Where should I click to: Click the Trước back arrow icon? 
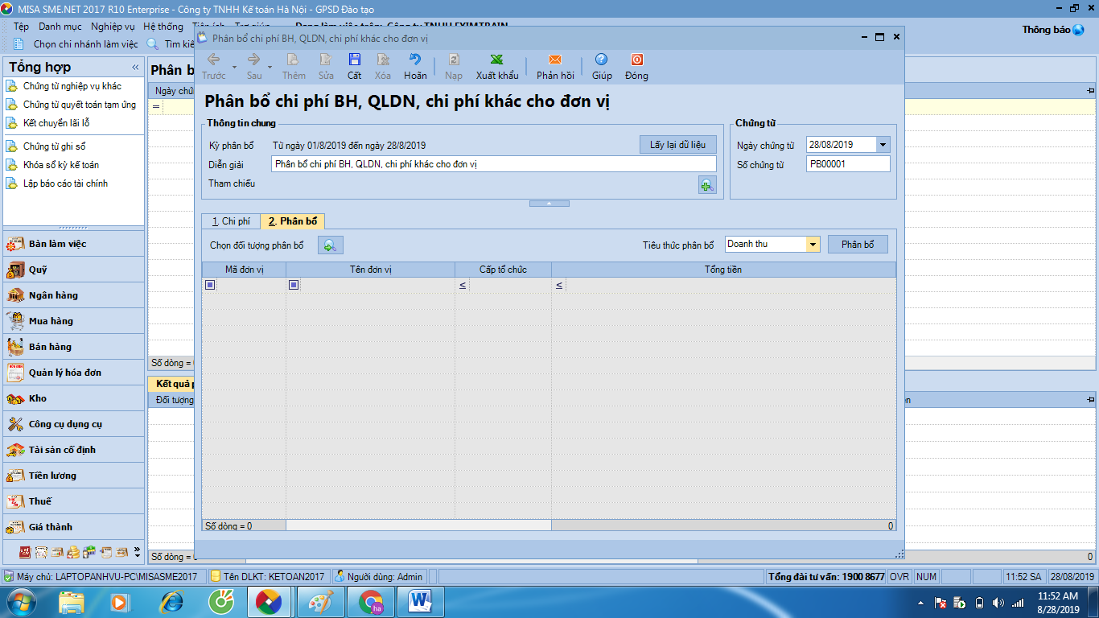[x=214, y=60]
